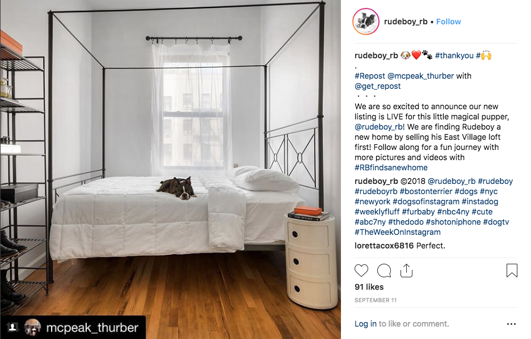Open lorettacox6816 commenter profile

[384, 246]
